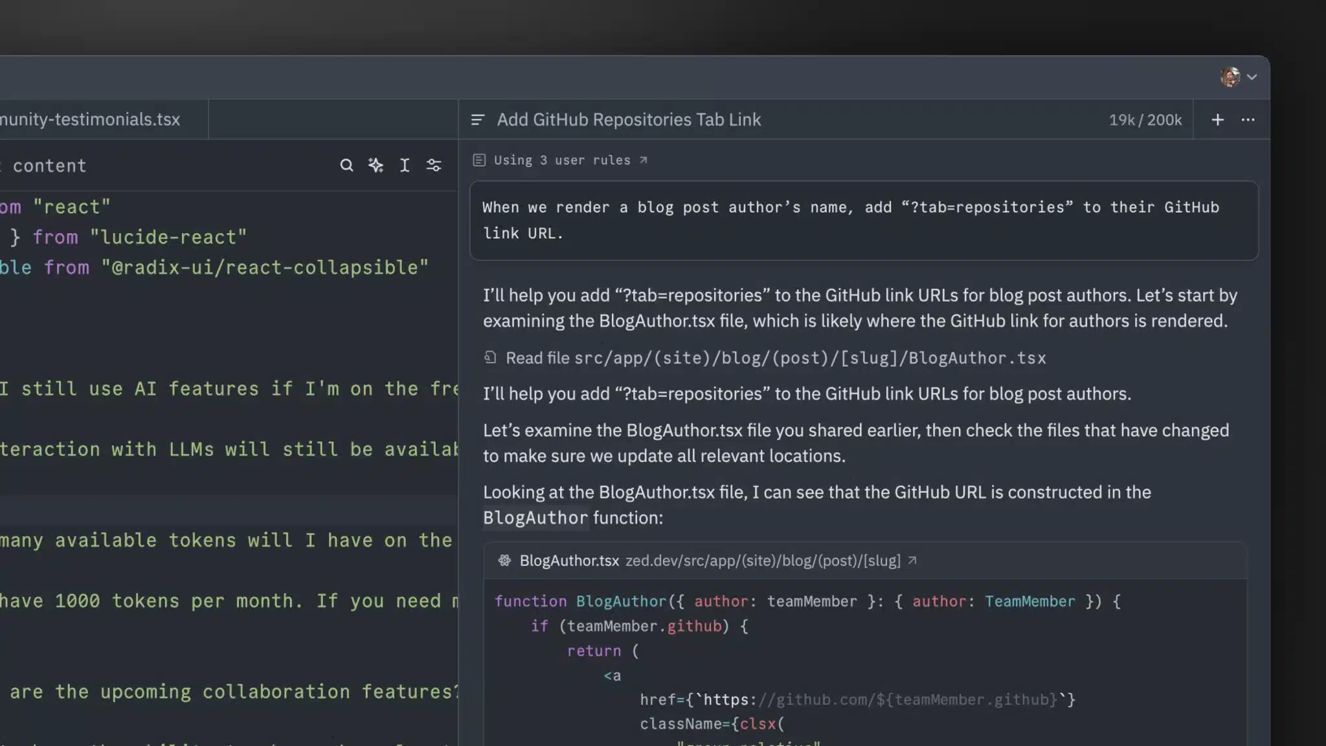Click the text cursor selections icon
Image resolution: width=1326 pixels, height=746 pixels.
click(x=405, y=165)
